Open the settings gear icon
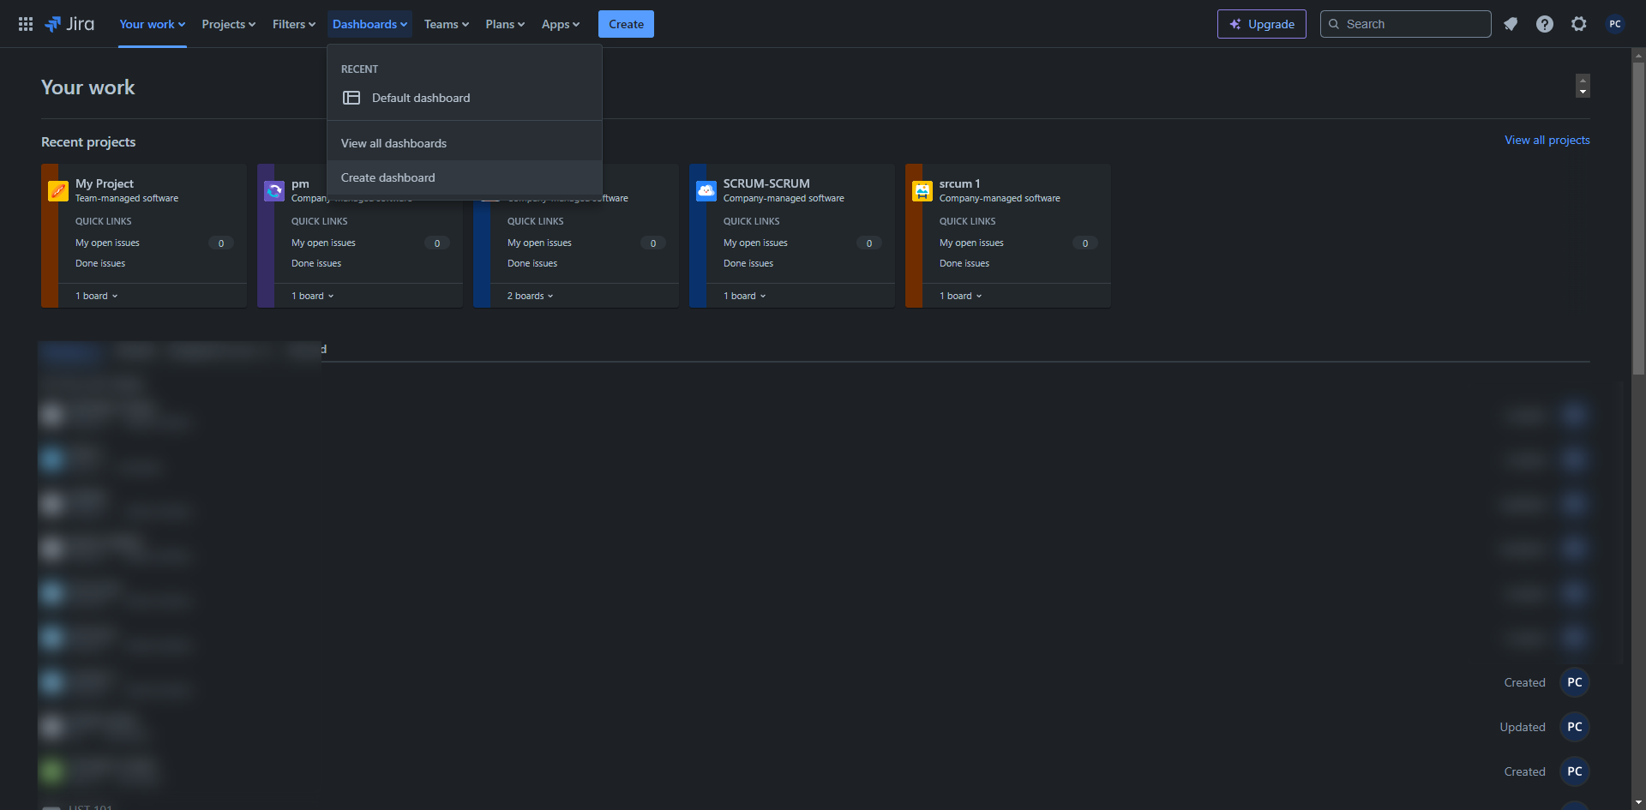The width and height of the screenshot is (1646, 810). 1579,24
